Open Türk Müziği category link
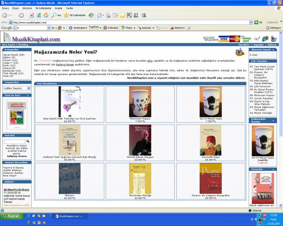The width and height of the screenshot is (283, 226). [13, 73]
